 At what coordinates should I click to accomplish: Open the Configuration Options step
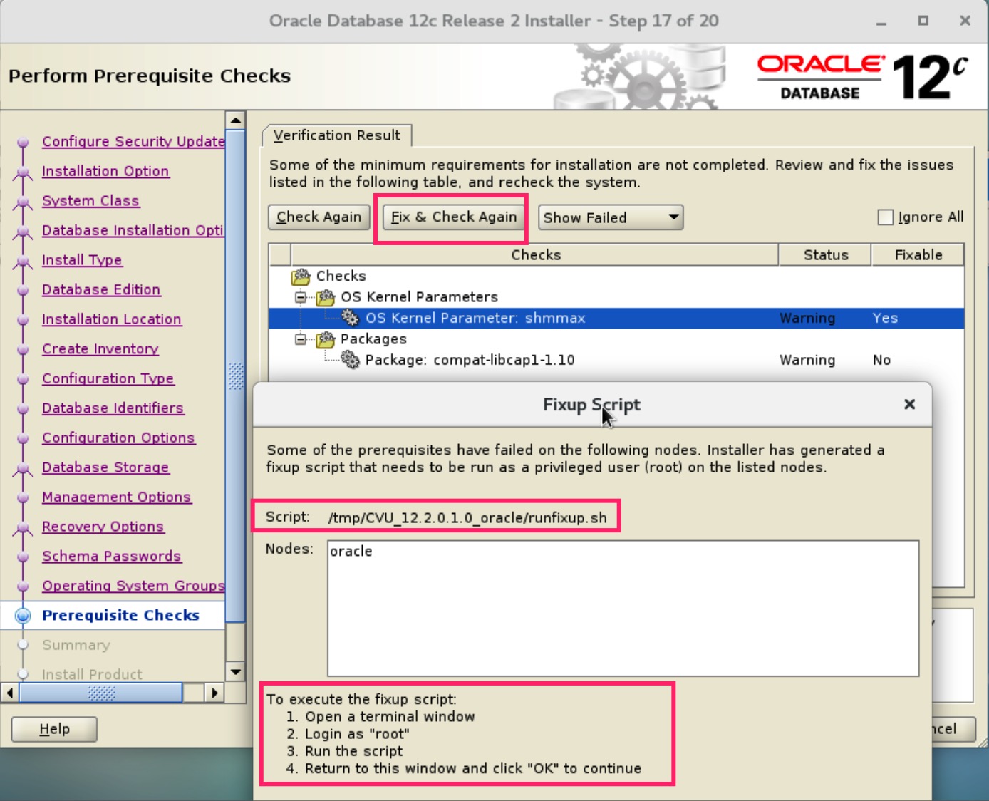118,438
